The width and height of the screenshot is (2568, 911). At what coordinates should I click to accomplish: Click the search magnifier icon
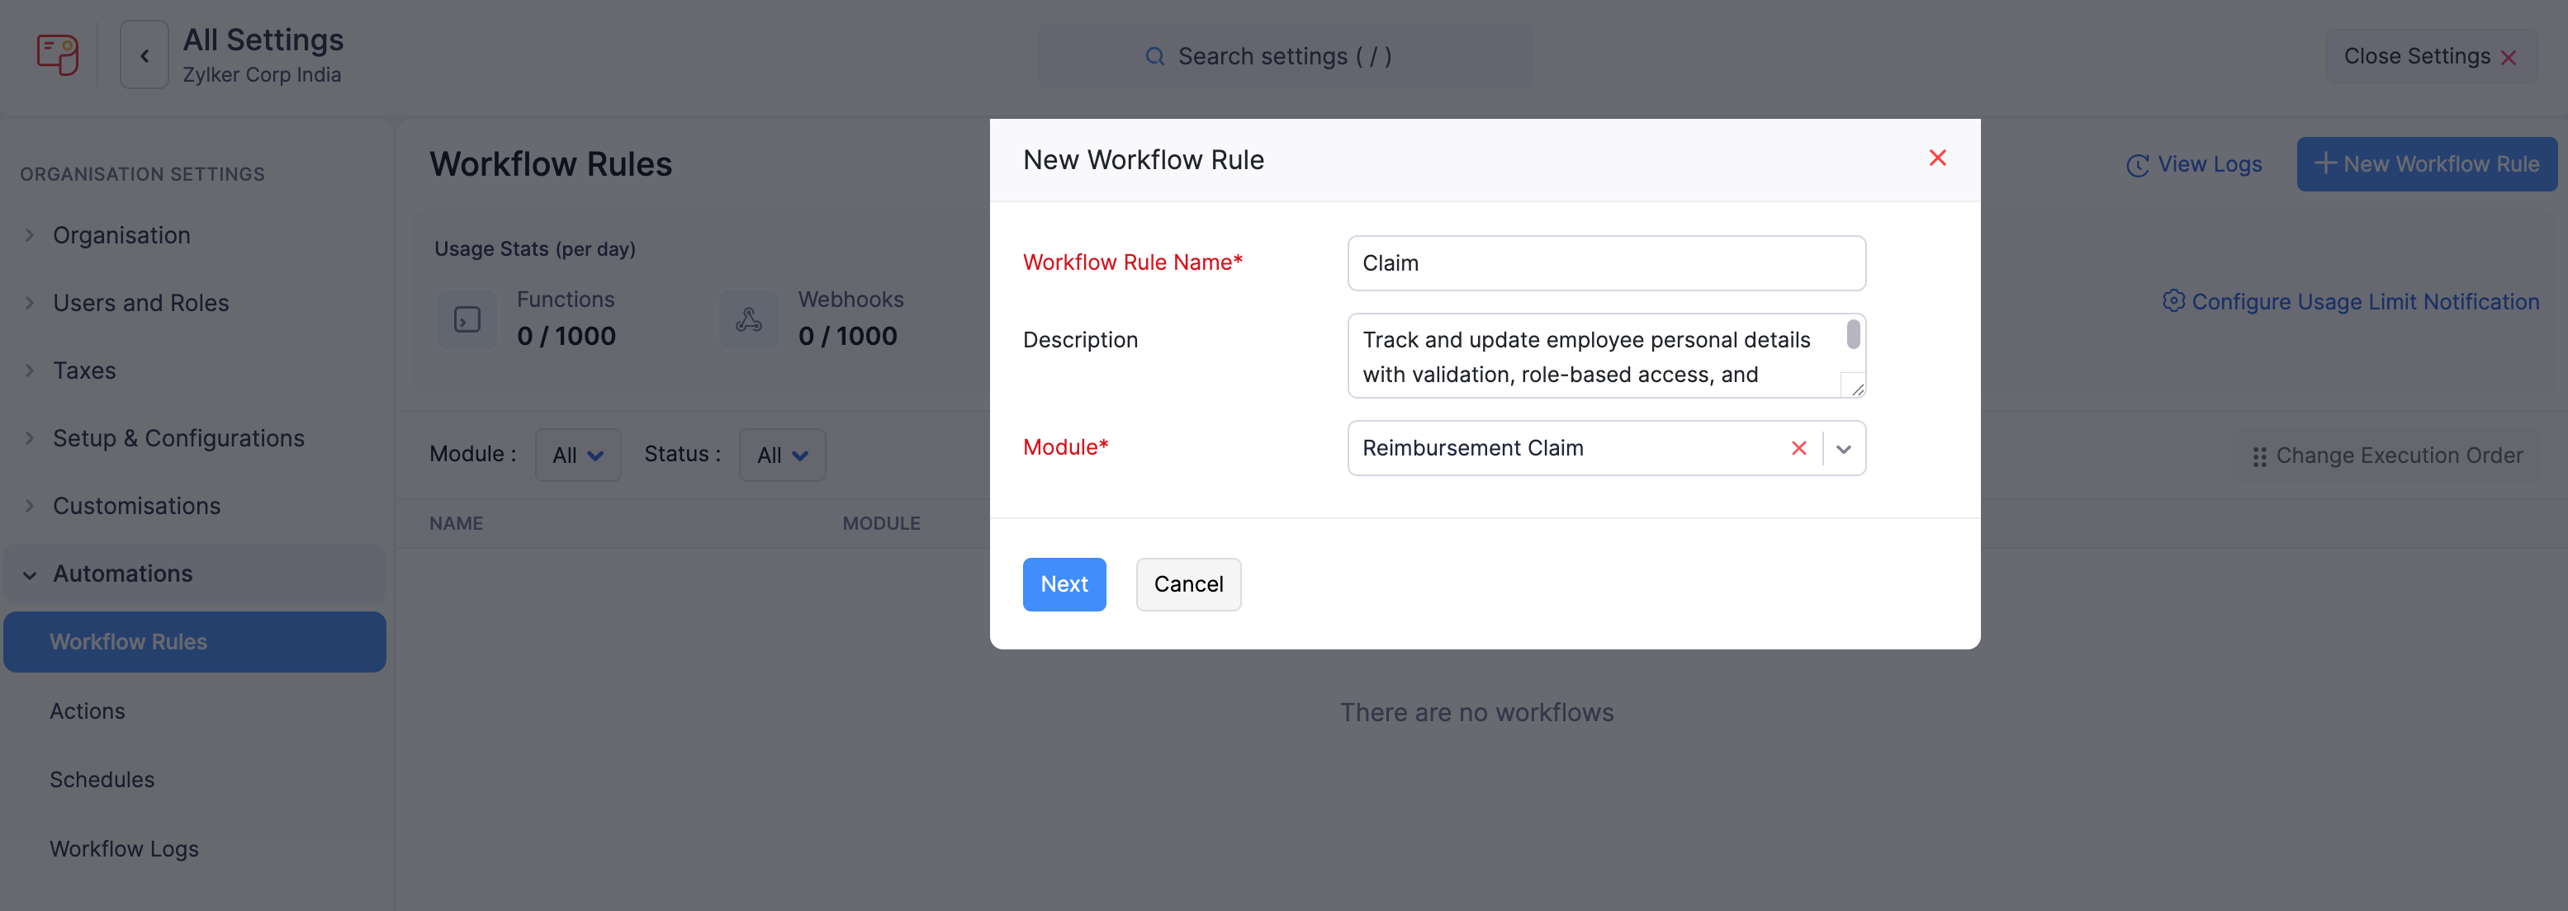pos(1154,57)
